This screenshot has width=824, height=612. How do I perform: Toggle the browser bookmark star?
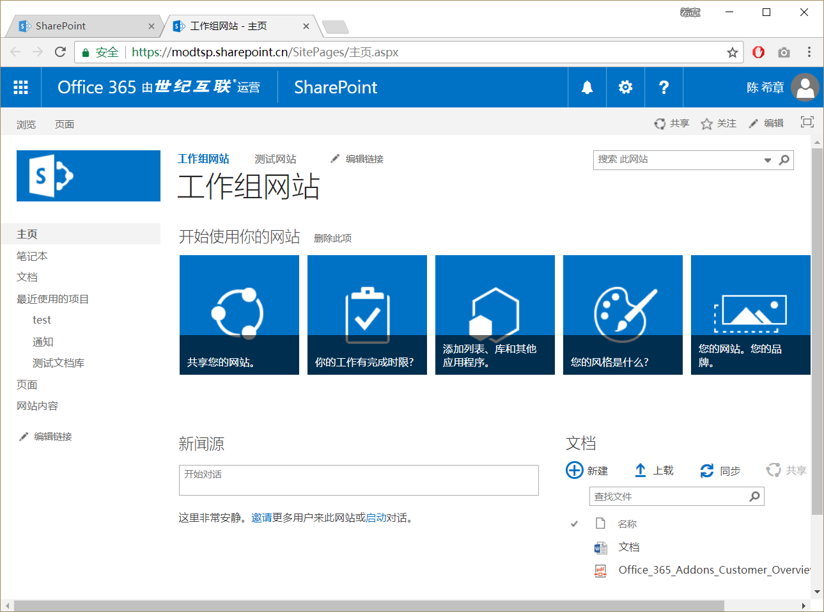point(732,52)
